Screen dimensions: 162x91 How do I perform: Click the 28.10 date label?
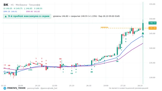pos(140,85)
